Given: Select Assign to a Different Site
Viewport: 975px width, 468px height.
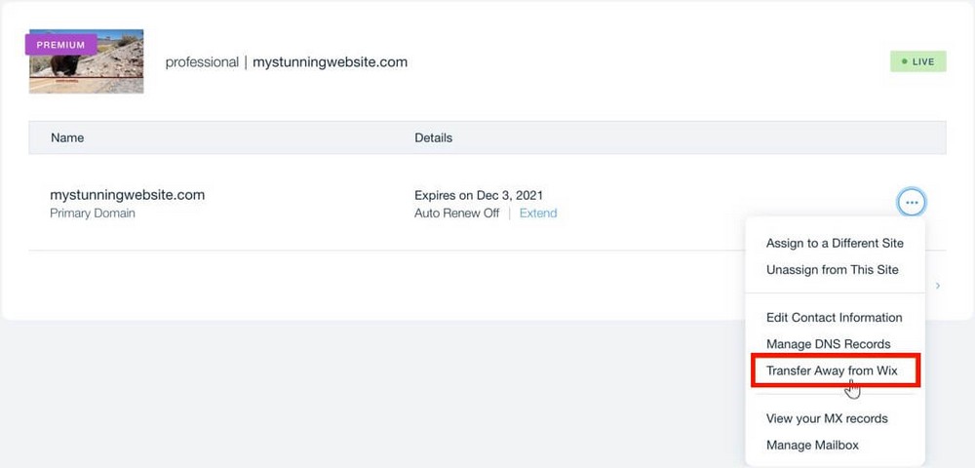Looking at the screenshot, I should coord(835,243).
